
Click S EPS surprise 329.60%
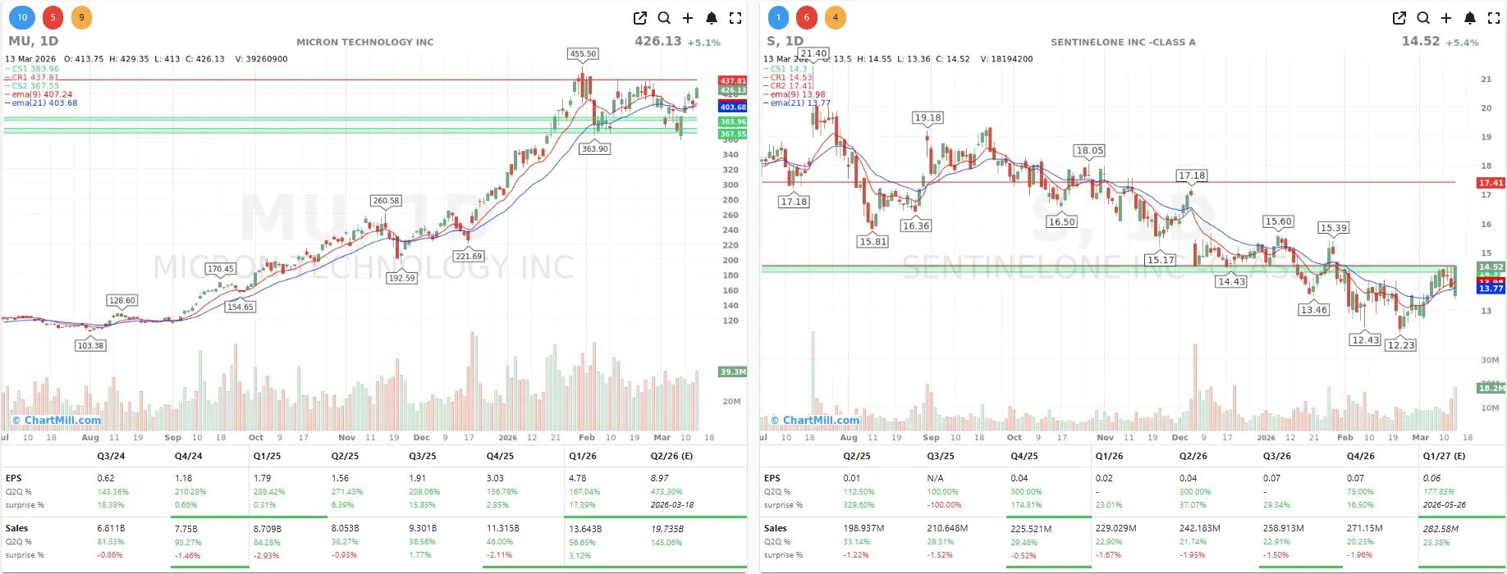[x=859, y=505]
